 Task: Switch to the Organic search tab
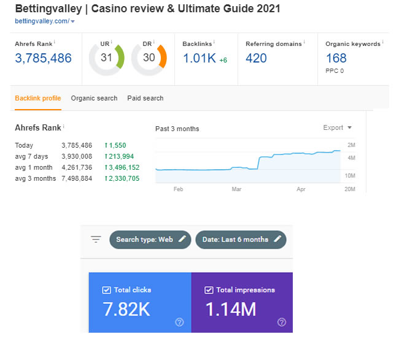(x=94, y=98)
